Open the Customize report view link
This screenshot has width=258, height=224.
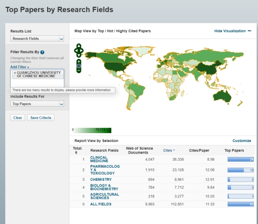[x=242, y=141]
